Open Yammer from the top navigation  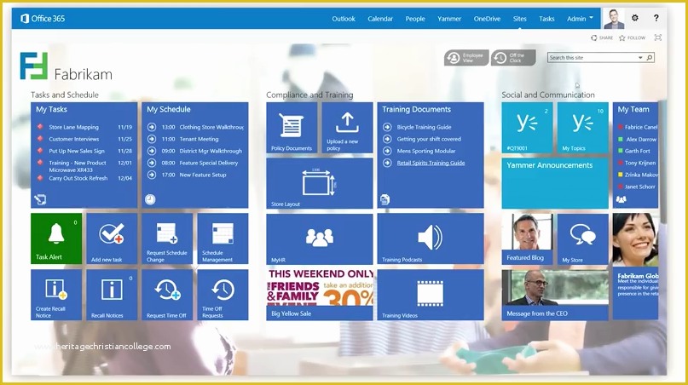pyautogui.click(x=449, y=19)
